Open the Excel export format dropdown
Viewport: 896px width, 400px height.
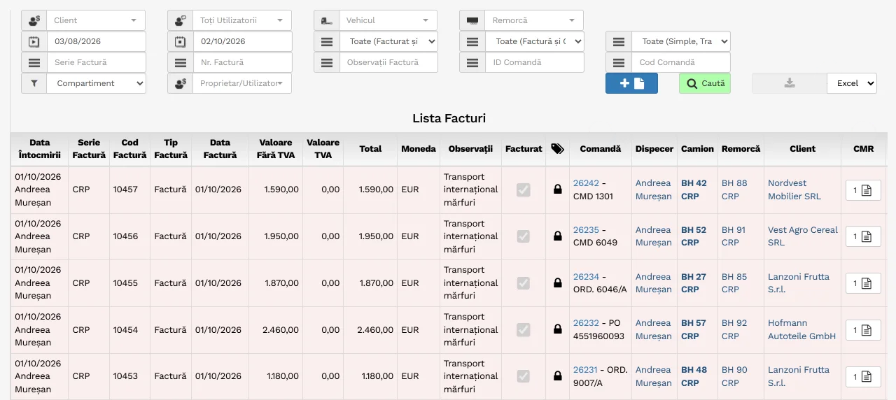coord(852,83)
